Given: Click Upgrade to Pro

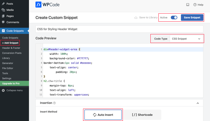Looking at the screenshot, I should click(x=15, y=84).
